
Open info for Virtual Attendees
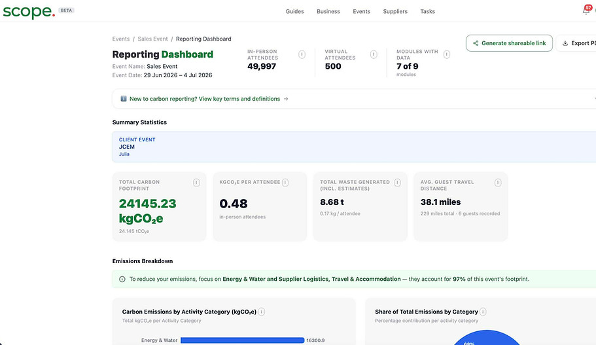coord(374,54)
